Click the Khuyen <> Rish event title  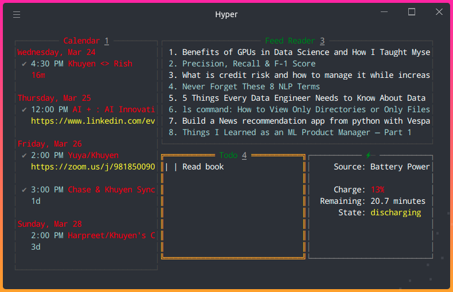coord(100,64)
